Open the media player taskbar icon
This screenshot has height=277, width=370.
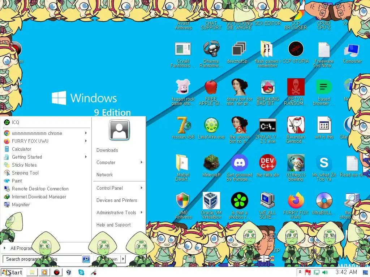(44, 272)
